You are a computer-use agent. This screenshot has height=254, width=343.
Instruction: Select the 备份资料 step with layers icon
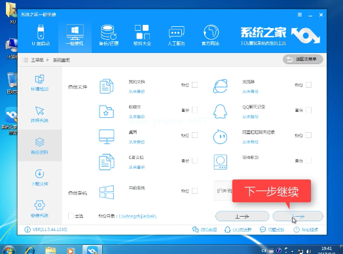[39, 146]
